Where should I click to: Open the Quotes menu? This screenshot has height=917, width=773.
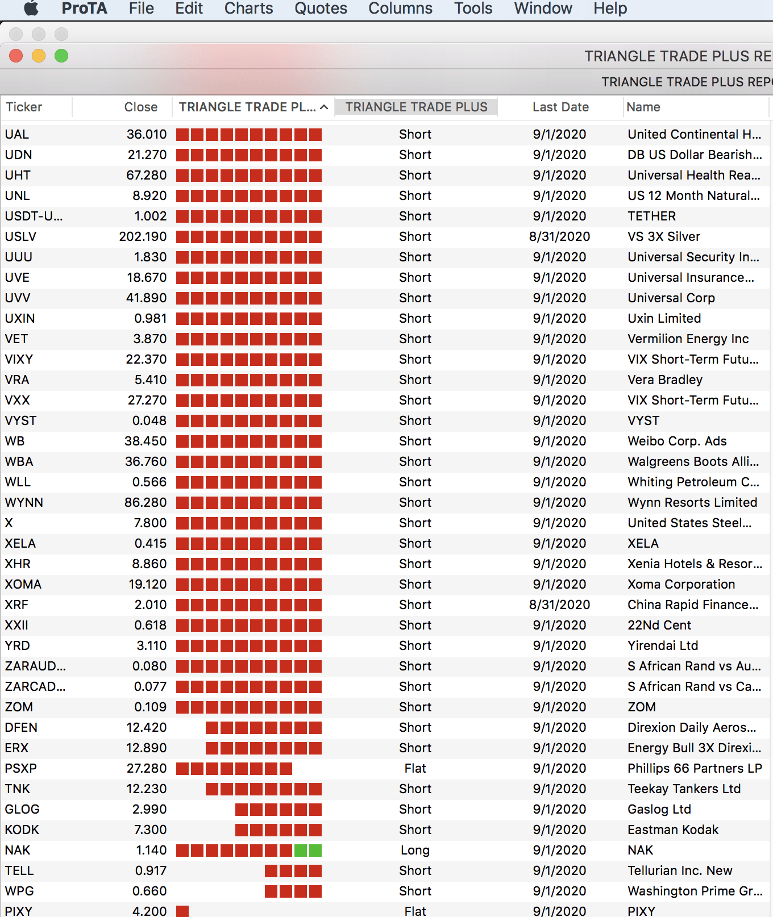click(321, 9)
